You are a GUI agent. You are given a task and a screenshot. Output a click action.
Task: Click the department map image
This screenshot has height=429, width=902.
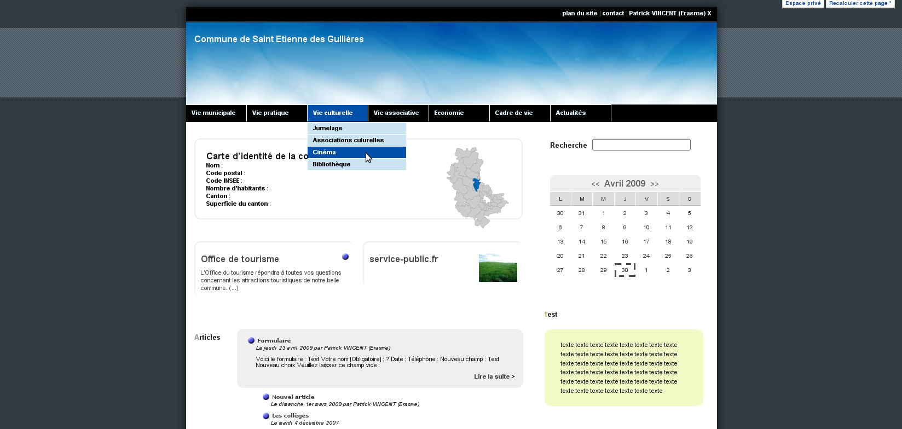point(477,187)
